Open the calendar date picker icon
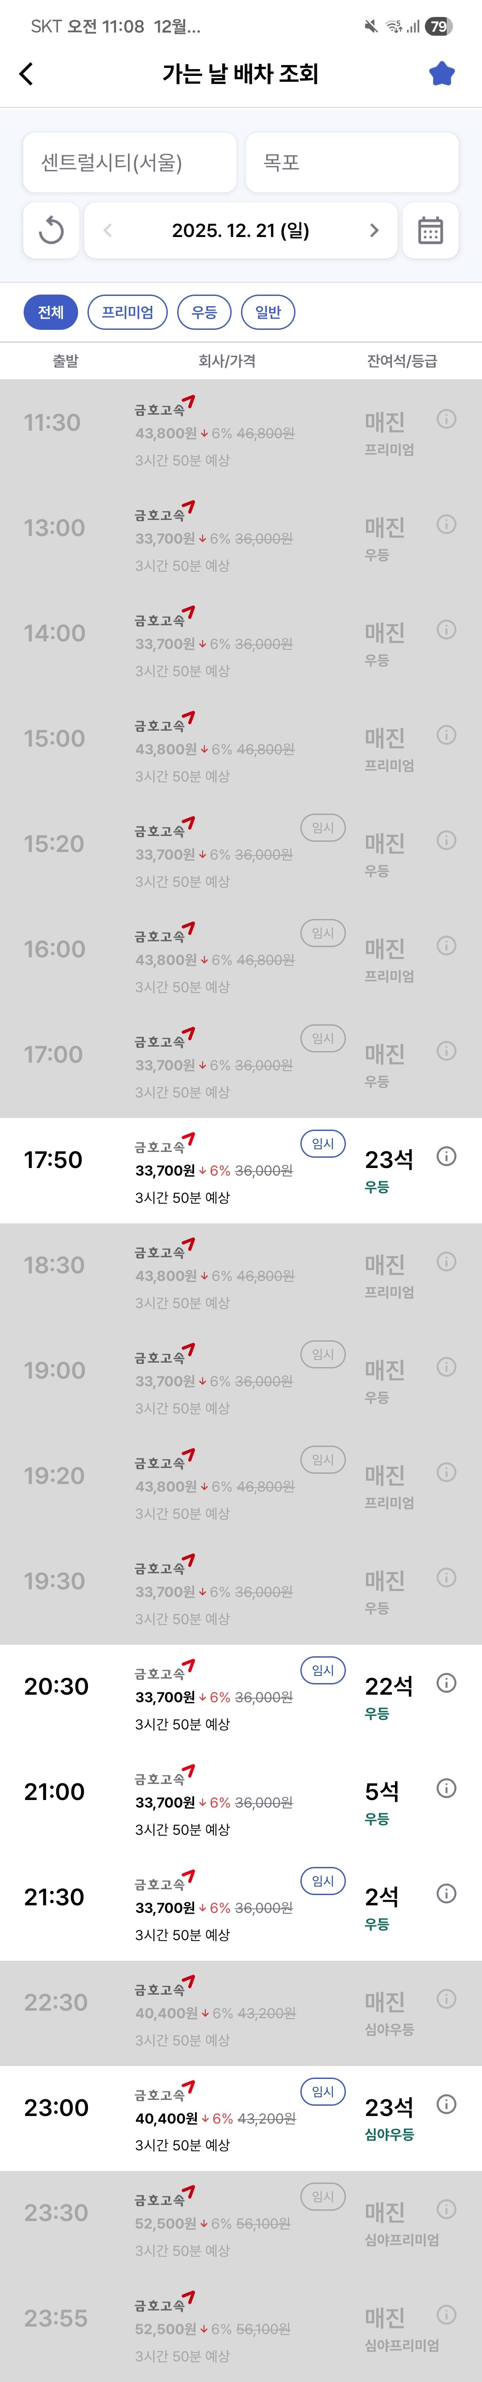This screenshot has height=2382, width=482. pyautogui.click(x=430, y=230)
